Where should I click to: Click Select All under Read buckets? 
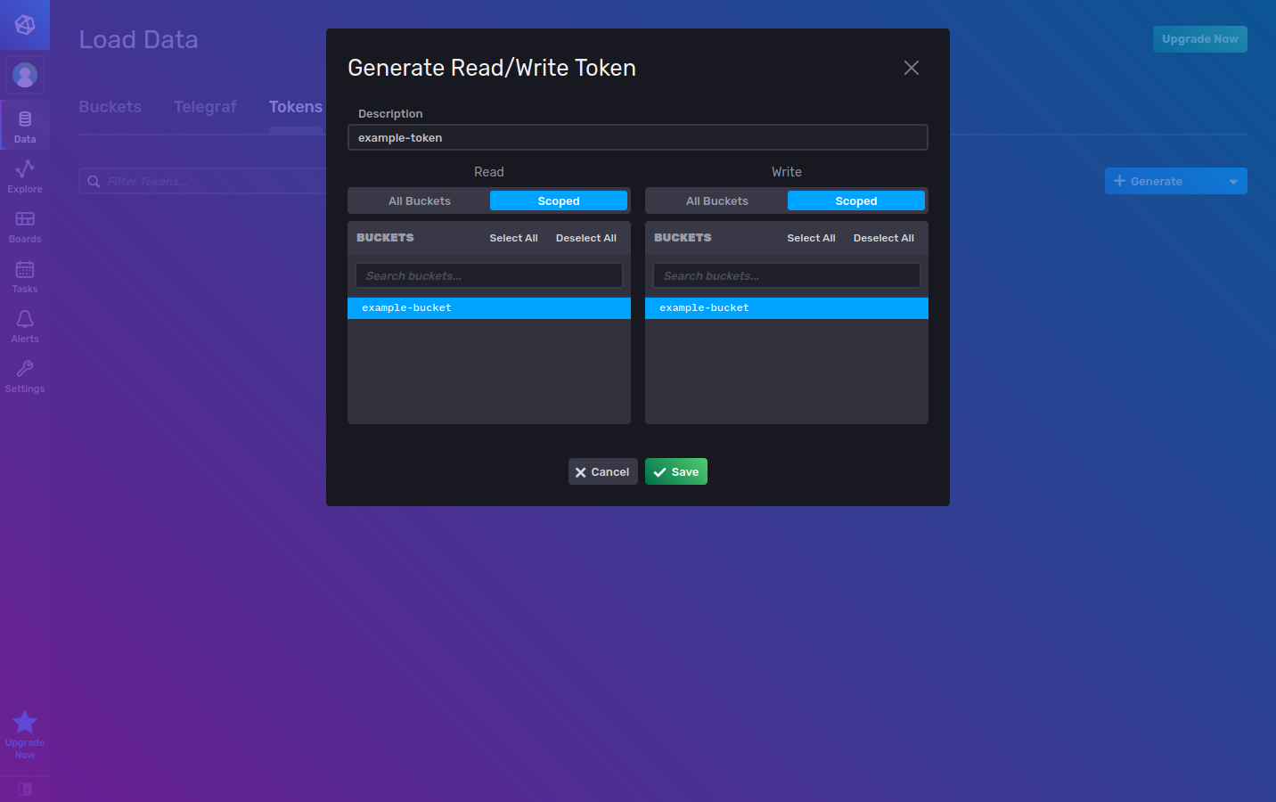point(513,238)
